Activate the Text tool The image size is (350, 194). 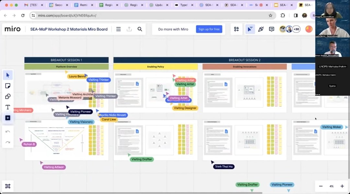tap(8, 107)
